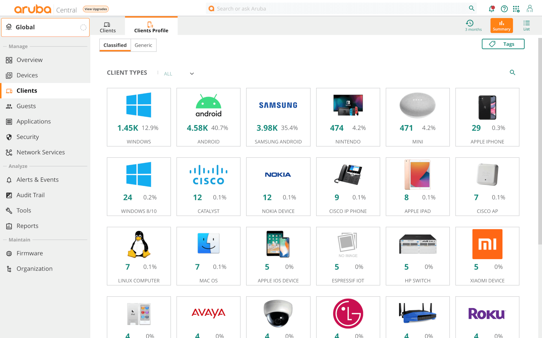542x338 pixels.
Task: Open Devices in the sidebar
Action: (x=45, y=75)
